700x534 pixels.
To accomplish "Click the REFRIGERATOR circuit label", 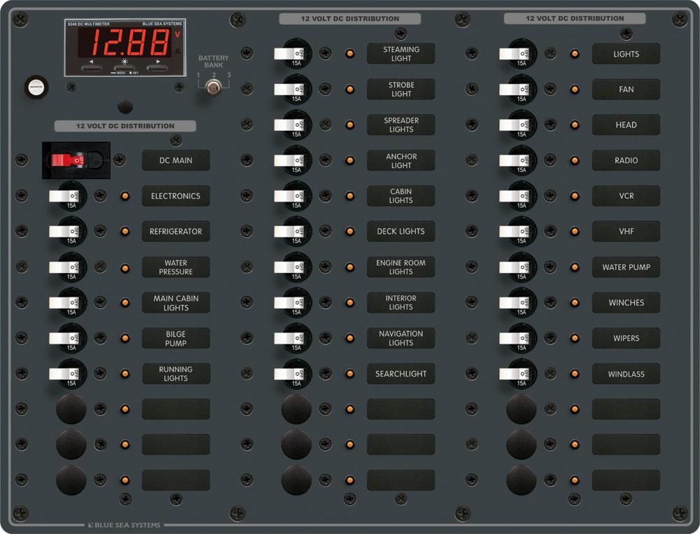I will [x=175, y=231].
